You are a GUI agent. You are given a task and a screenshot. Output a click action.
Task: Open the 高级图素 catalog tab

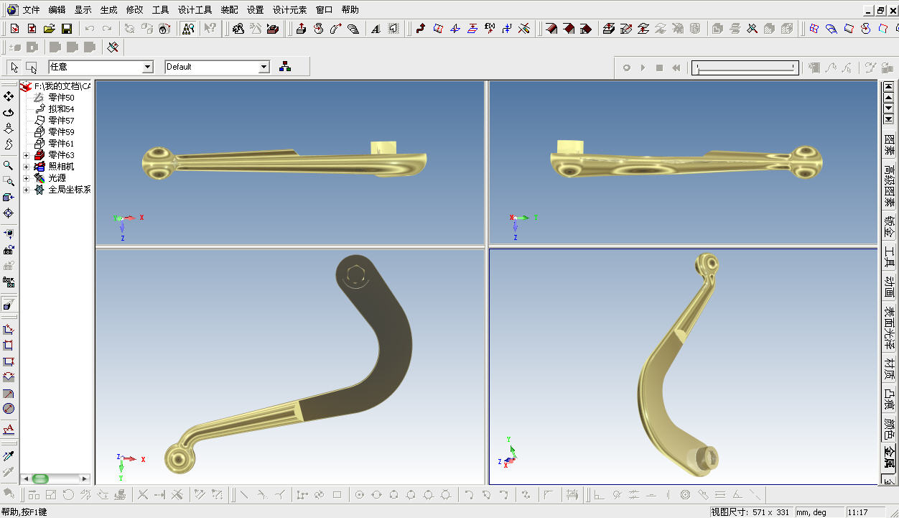click(889, 186)
